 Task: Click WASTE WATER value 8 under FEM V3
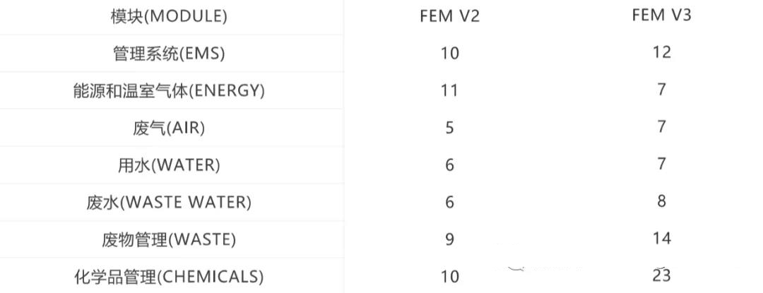pyautogui.click(x=661, y=201)
